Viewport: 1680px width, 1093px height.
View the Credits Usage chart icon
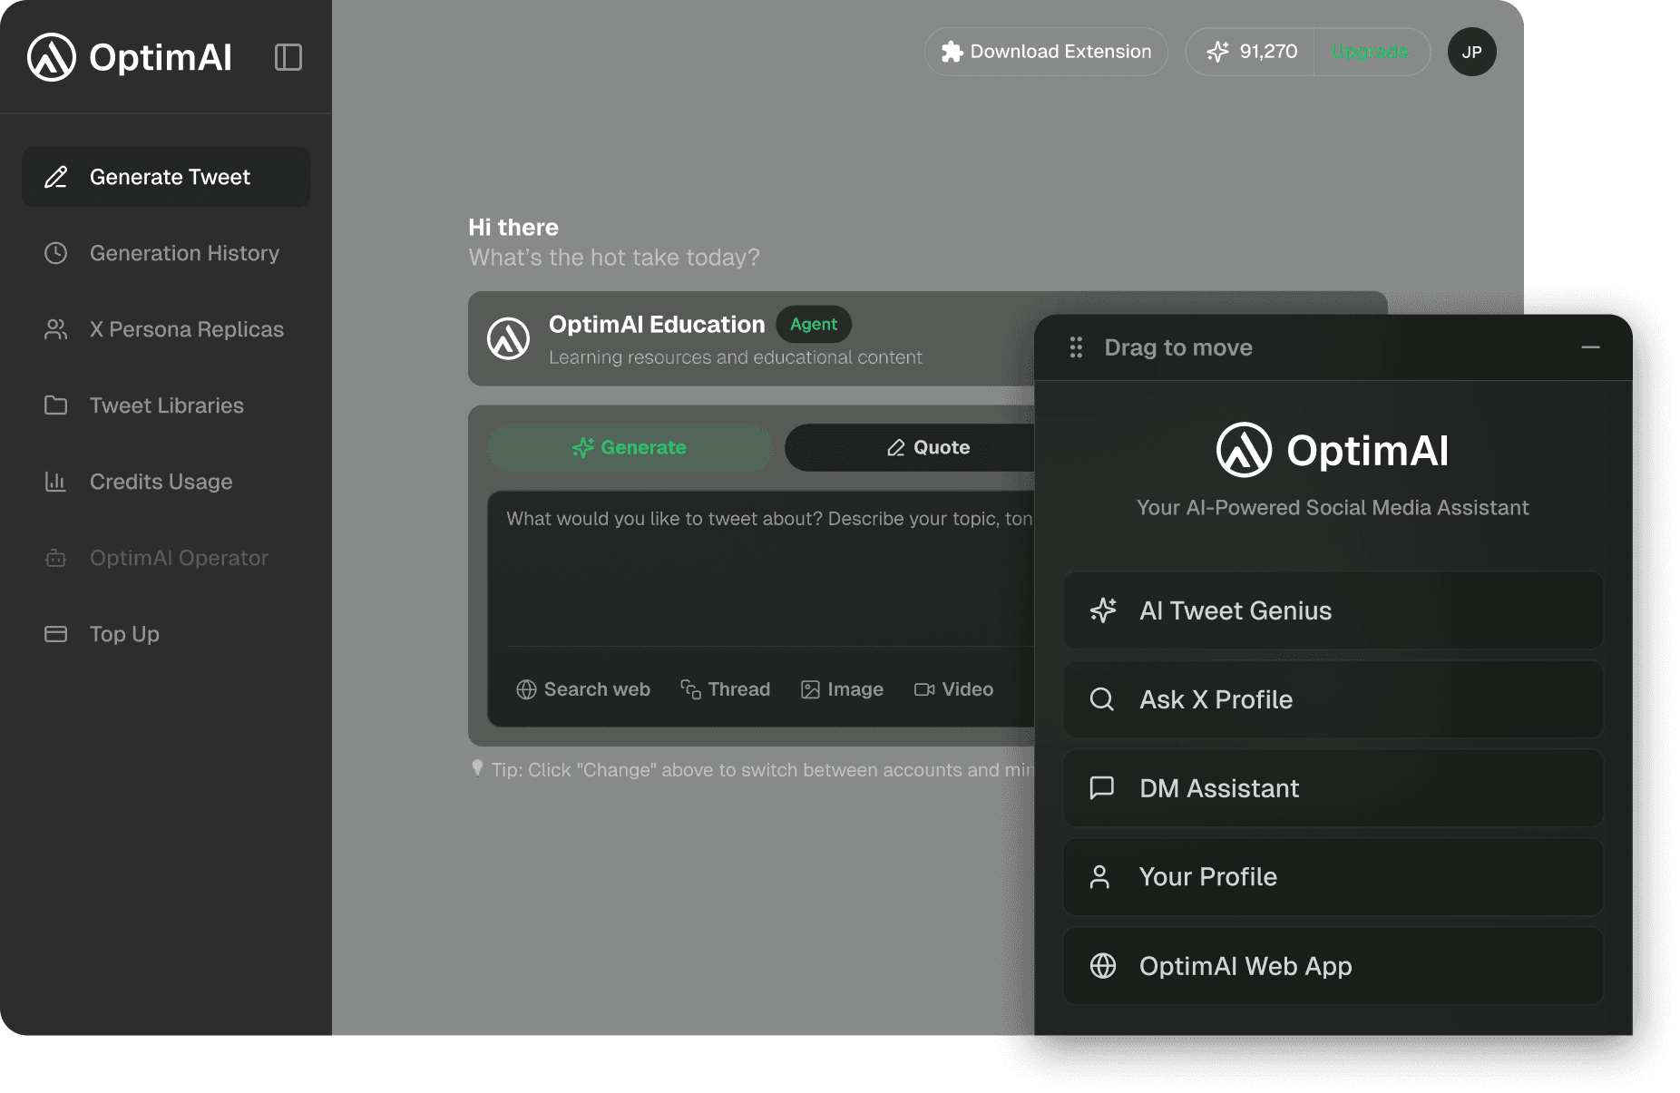coord(56,482)
